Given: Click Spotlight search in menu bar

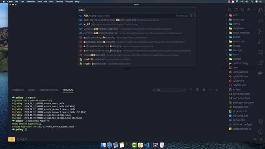Looking at the screenshot, I should tap(252, 2).
